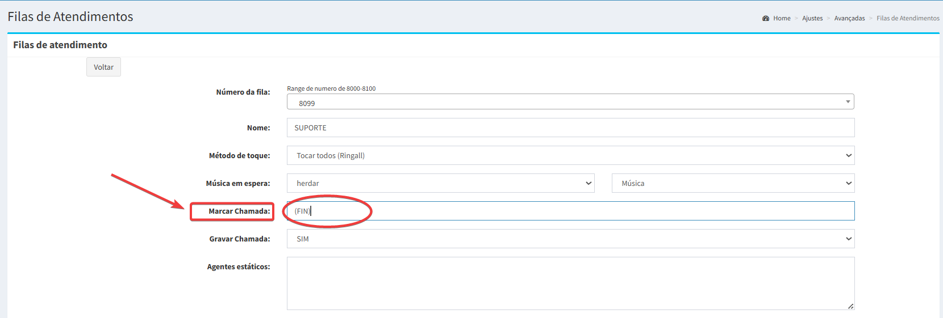Click the 'Número da fila:' label
Screen dimensions: 943x318
[243, 92]
